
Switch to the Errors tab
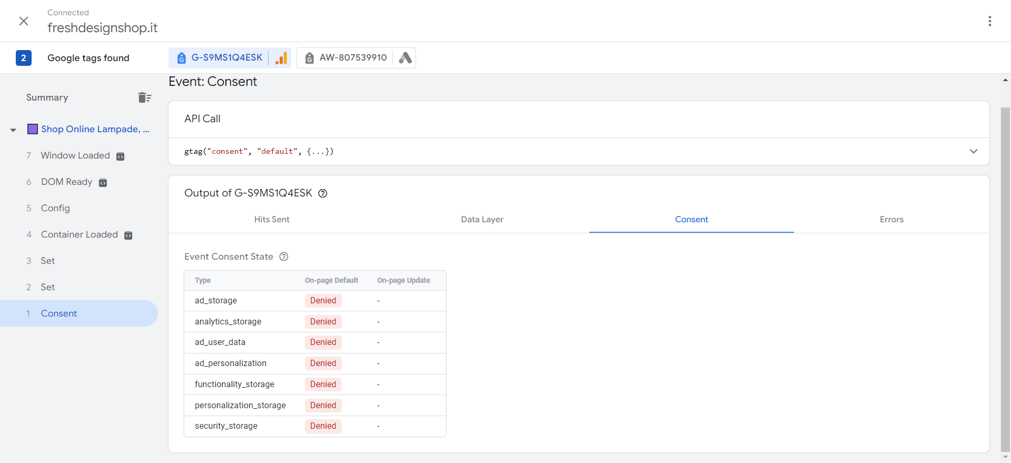891,220
